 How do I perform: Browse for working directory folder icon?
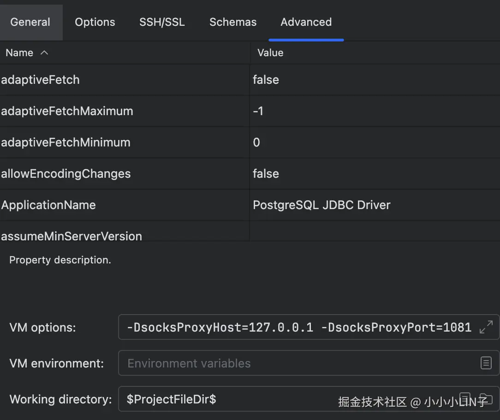point(486,399)
